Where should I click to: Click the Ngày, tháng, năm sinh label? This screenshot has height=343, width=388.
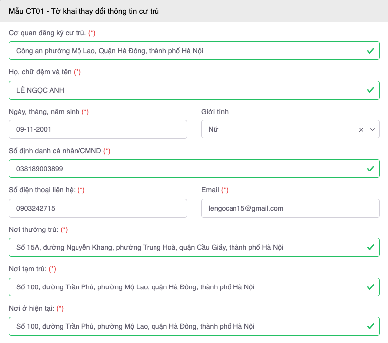(x=45, y=112)
